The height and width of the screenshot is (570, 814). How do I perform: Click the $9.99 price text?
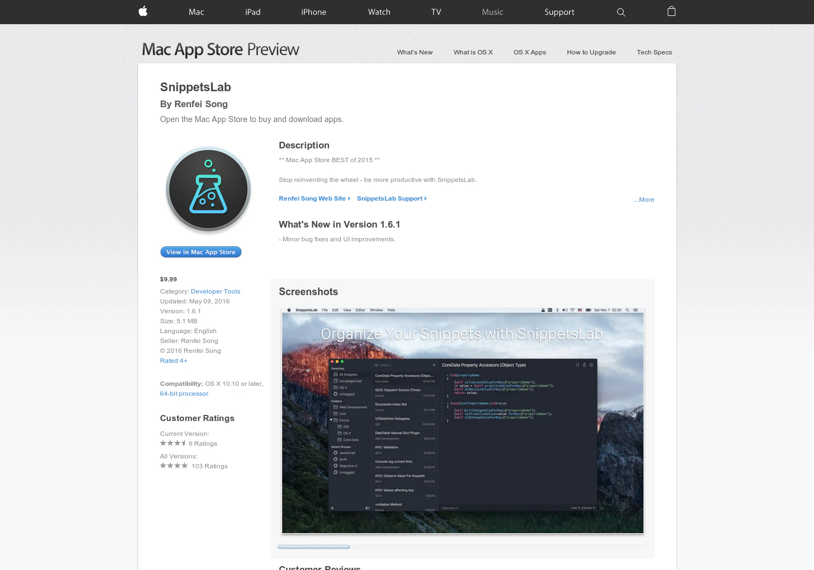168,279
